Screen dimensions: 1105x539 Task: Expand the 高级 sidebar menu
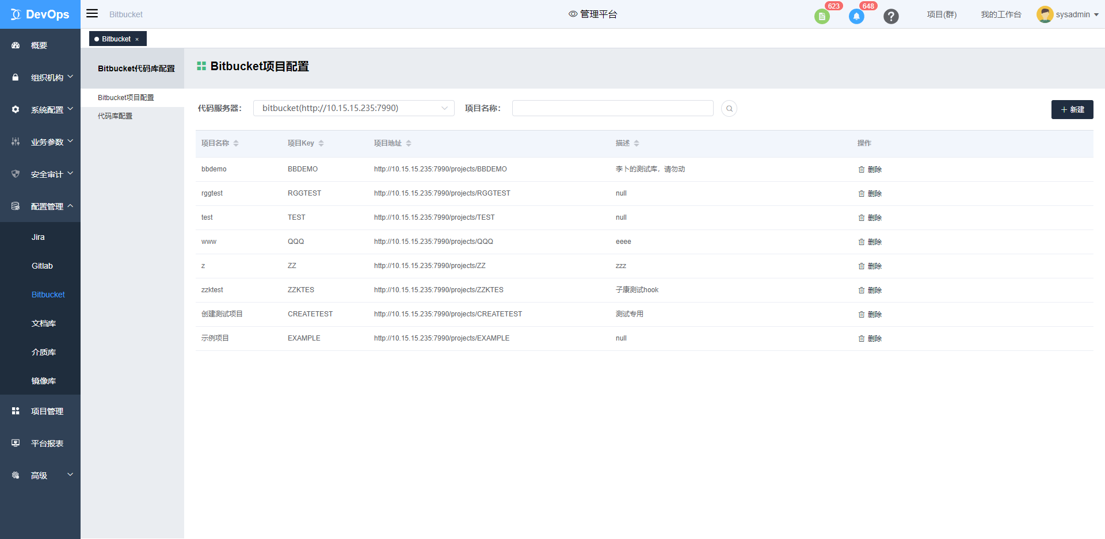[40, 475]
